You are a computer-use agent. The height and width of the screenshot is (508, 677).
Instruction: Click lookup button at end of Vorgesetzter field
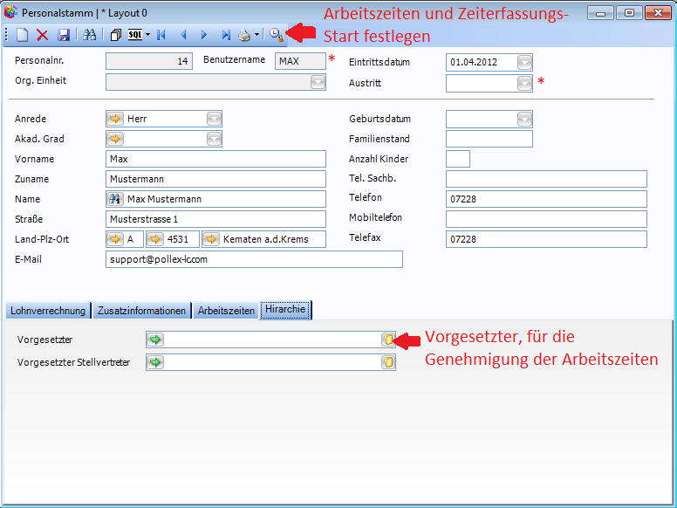(387, 340)
